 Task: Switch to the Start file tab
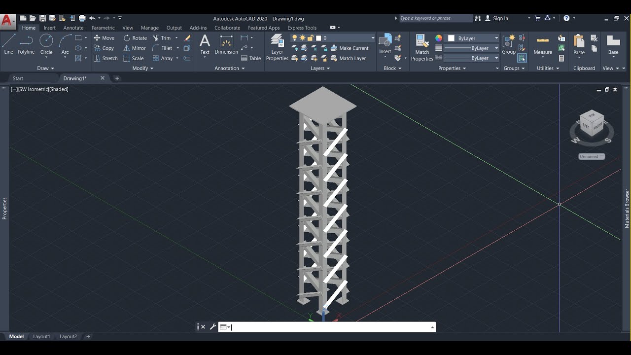tap(18, 78)
